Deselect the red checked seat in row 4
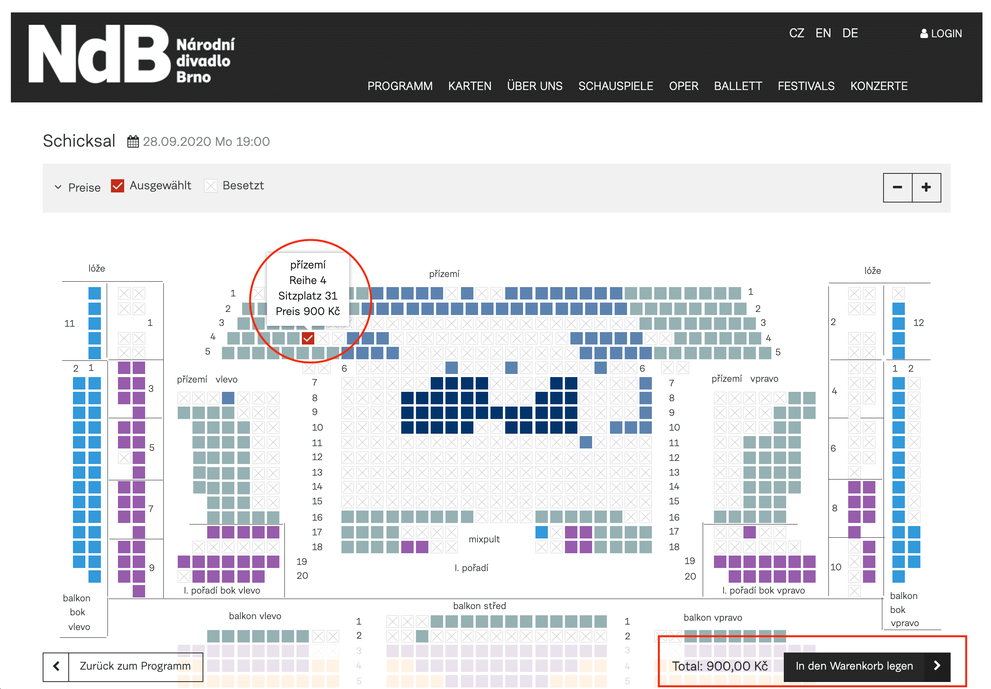This screenshot has width=991, height=689. 308,338
